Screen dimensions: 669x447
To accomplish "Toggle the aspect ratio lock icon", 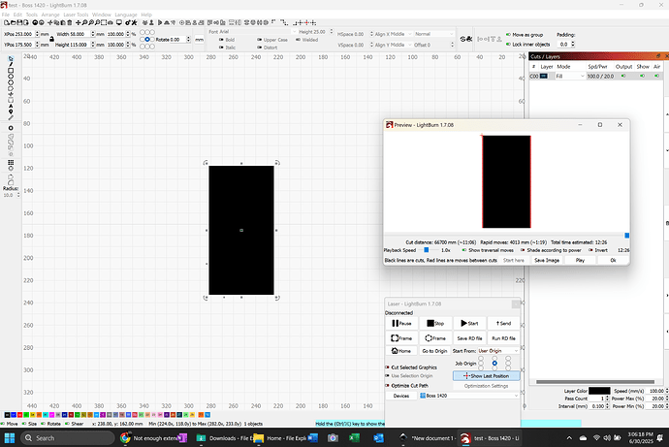I will tap(51, 39).
